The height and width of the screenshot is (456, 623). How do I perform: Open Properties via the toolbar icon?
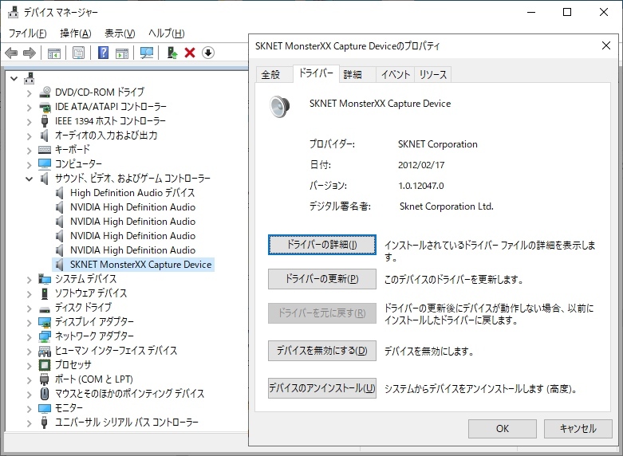coord(79,53)
